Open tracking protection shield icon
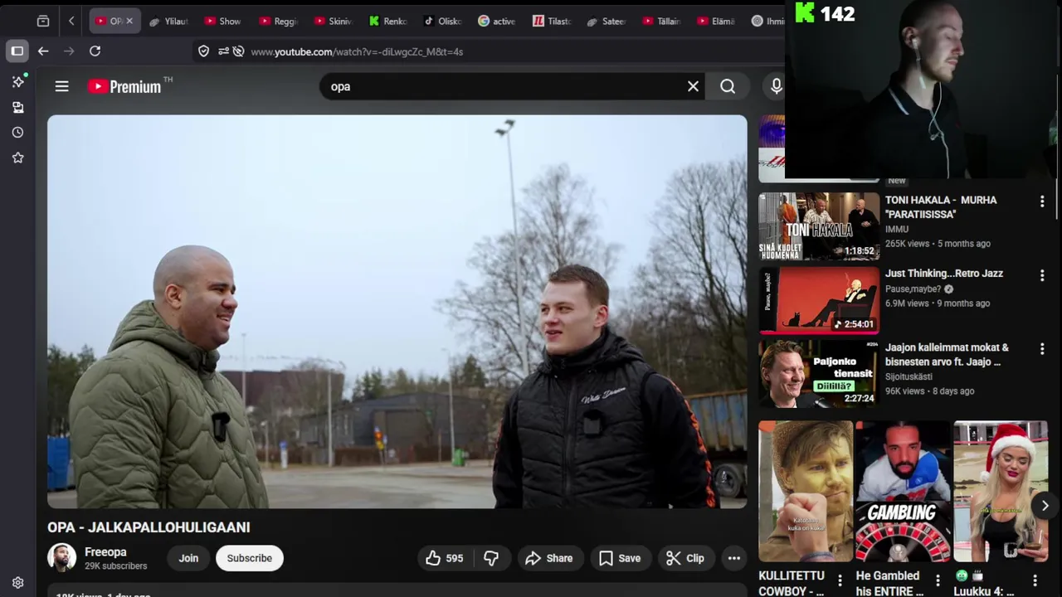 pos(203,51)
